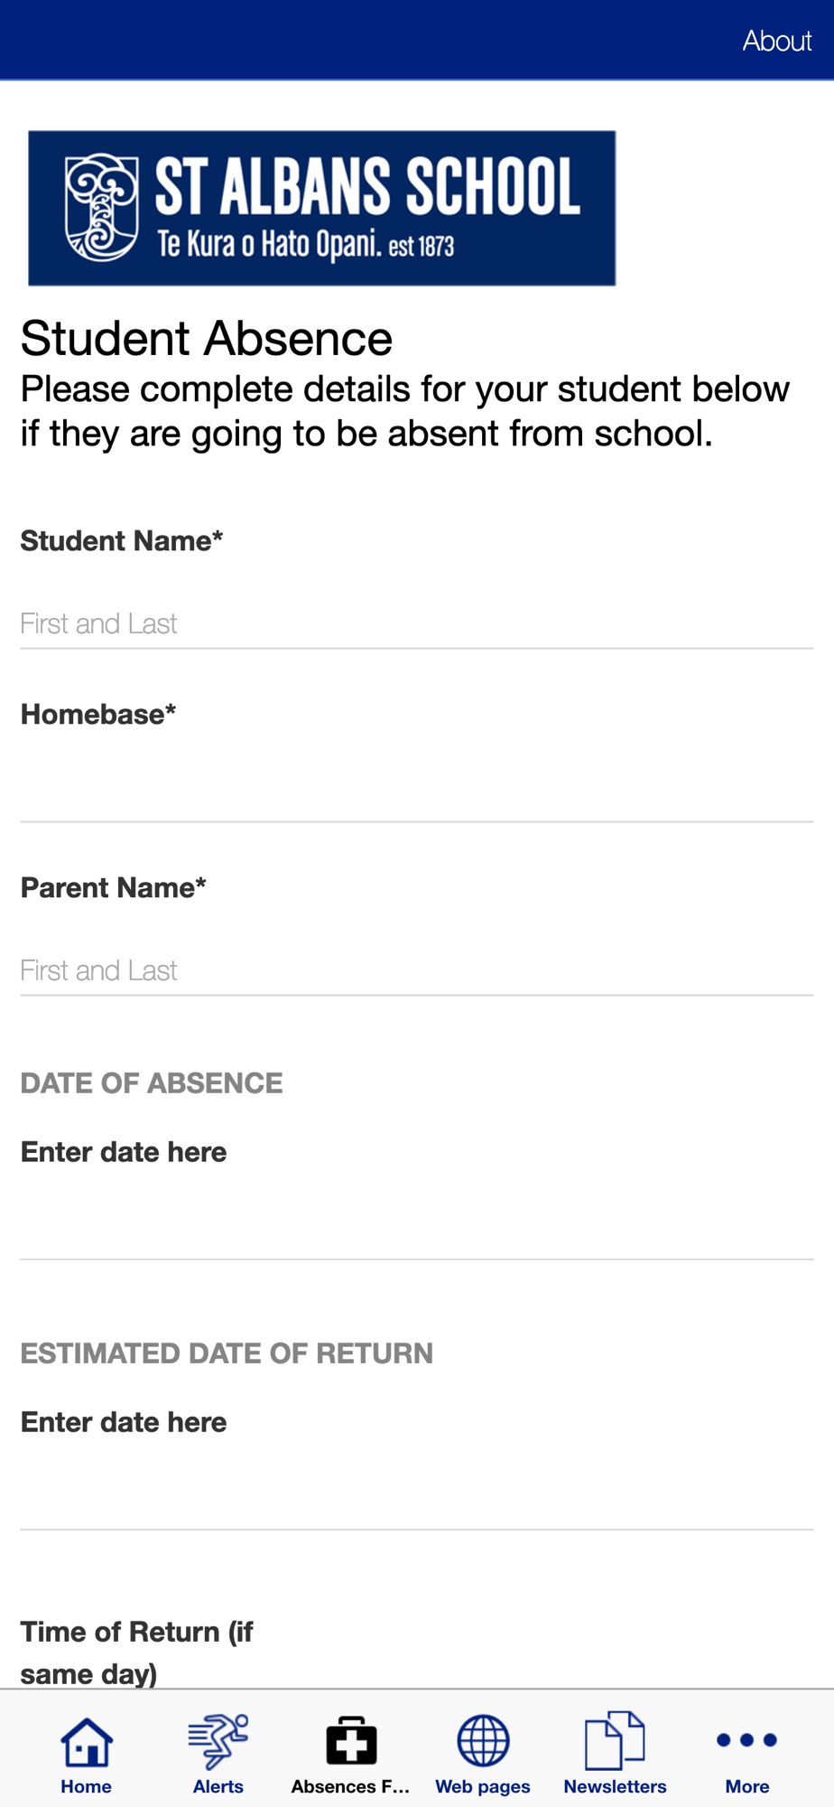The width and height of the screenshot is (834, 1807).
Task: Open Newsletters documents icon
Action: tap(615, 1740)
